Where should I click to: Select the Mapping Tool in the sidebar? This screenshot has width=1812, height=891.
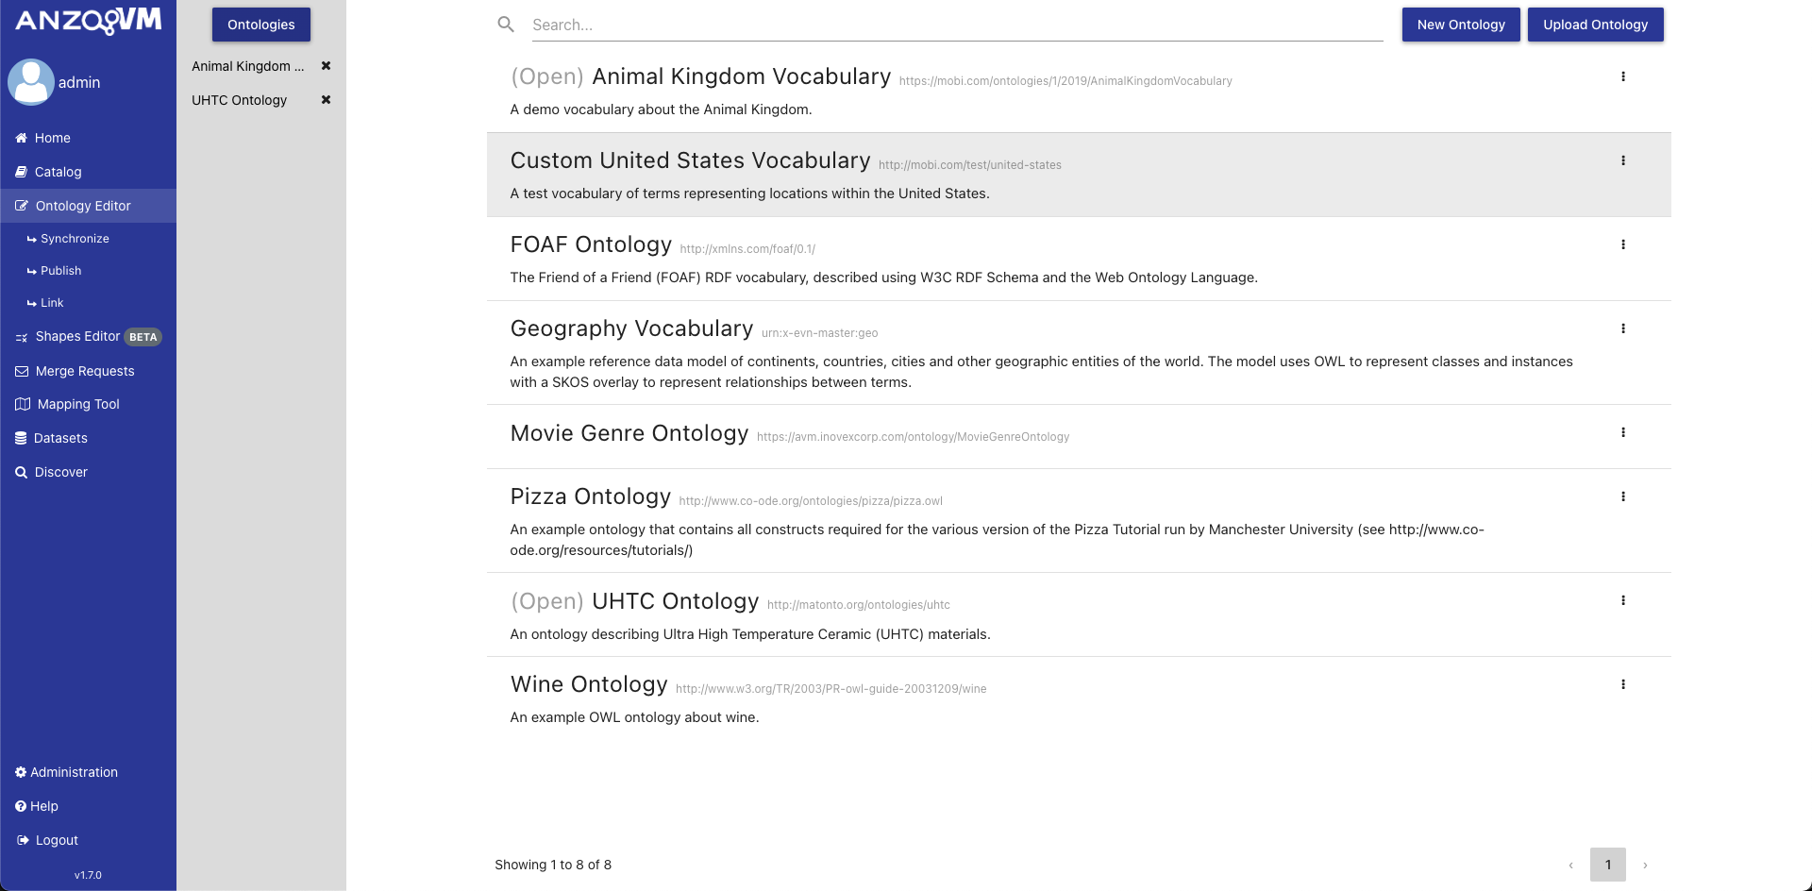(77, 404)
